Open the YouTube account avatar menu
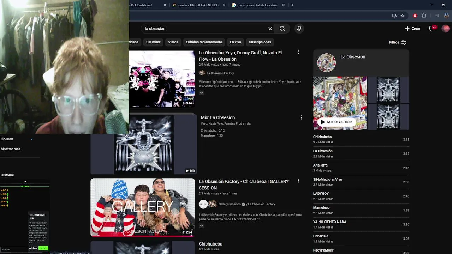The image size is (452, 254). tap(446, 29)
